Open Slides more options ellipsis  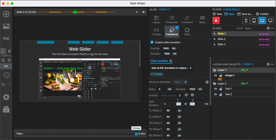(x=273, y=28)
